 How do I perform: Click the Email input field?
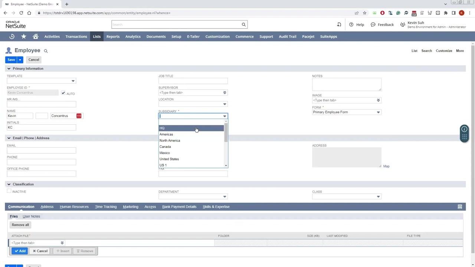41,150
